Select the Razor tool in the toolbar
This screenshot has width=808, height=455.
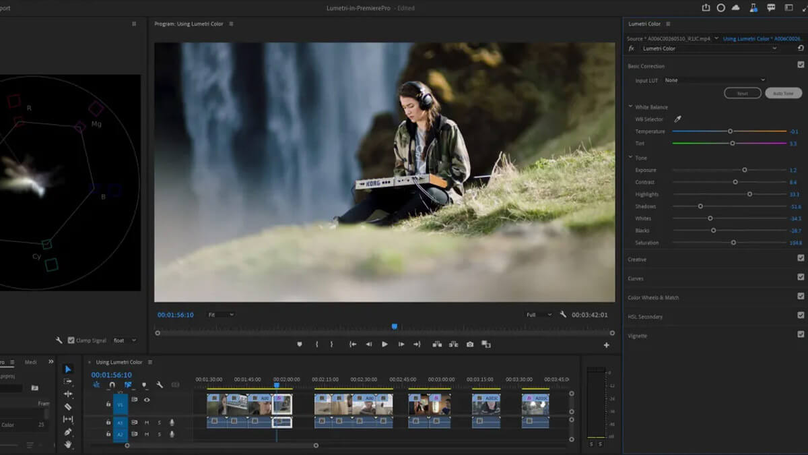68,406
